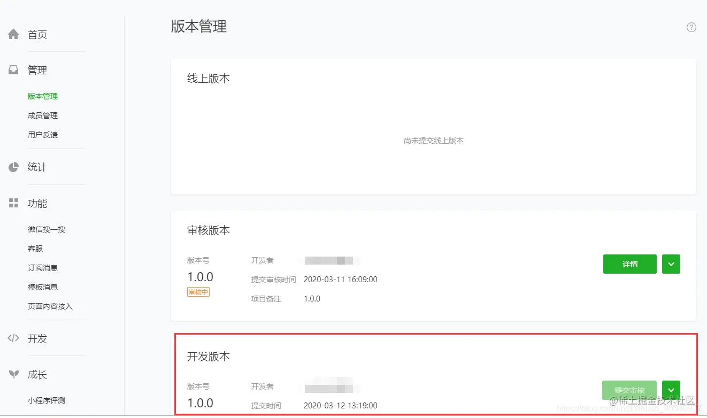
Task: Open 成员管理 from the sidebar
Action: 42,115
